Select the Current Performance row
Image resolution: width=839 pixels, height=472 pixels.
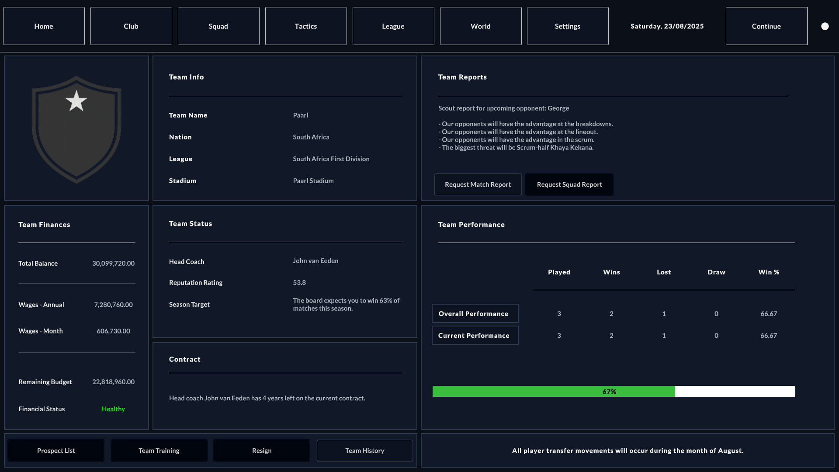(x=475, y=335)
